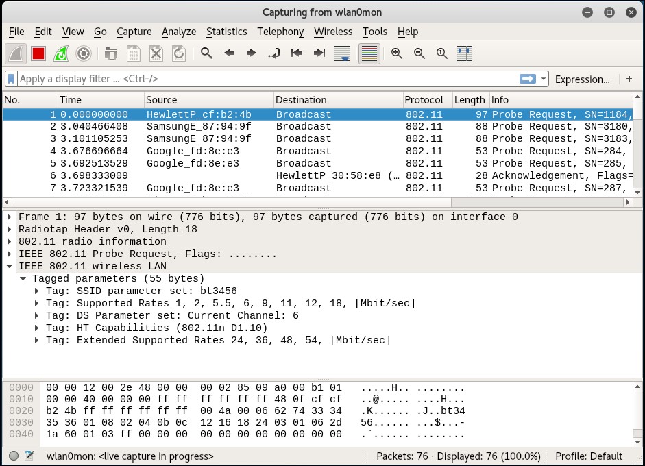Click the go to specified packet icon

click(x=274, y=53)
